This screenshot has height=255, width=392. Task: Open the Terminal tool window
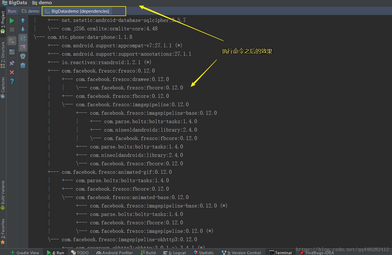coord(281,252)
